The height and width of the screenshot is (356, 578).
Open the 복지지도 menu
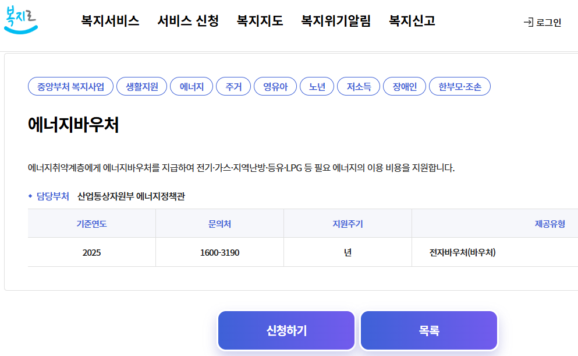pyautogui.click(x=260, y=20)
